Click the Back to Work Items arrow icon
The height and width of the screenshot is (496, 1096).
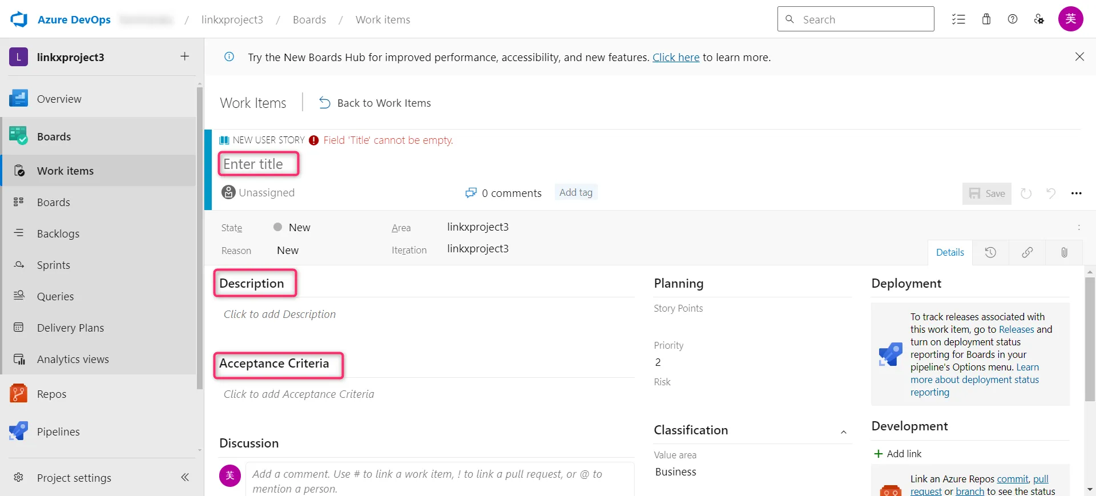[324, 103]
